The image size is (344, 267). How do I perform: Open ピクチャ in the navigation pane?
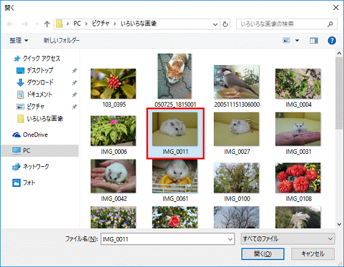pyautogui.click(x=31, y=107)
